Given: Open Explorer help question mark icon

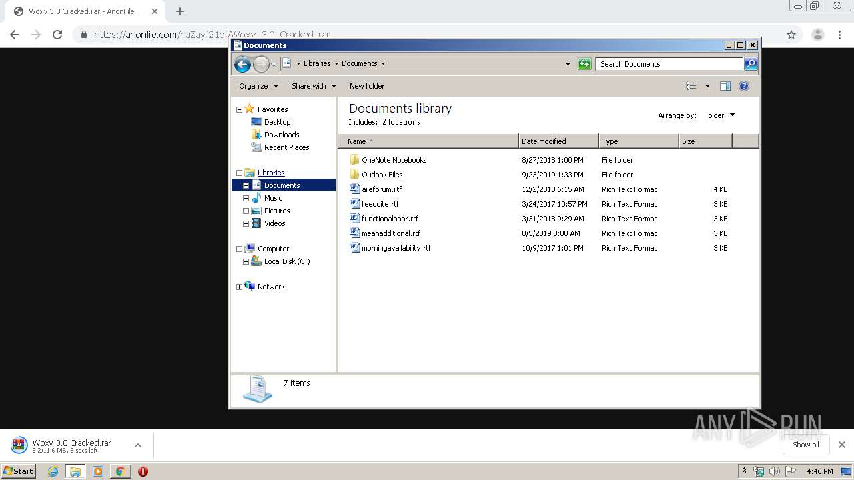Looking at the screenshot, I should point(744,86).
